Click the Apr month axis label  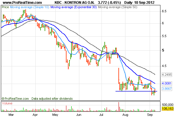pos(35,115)
